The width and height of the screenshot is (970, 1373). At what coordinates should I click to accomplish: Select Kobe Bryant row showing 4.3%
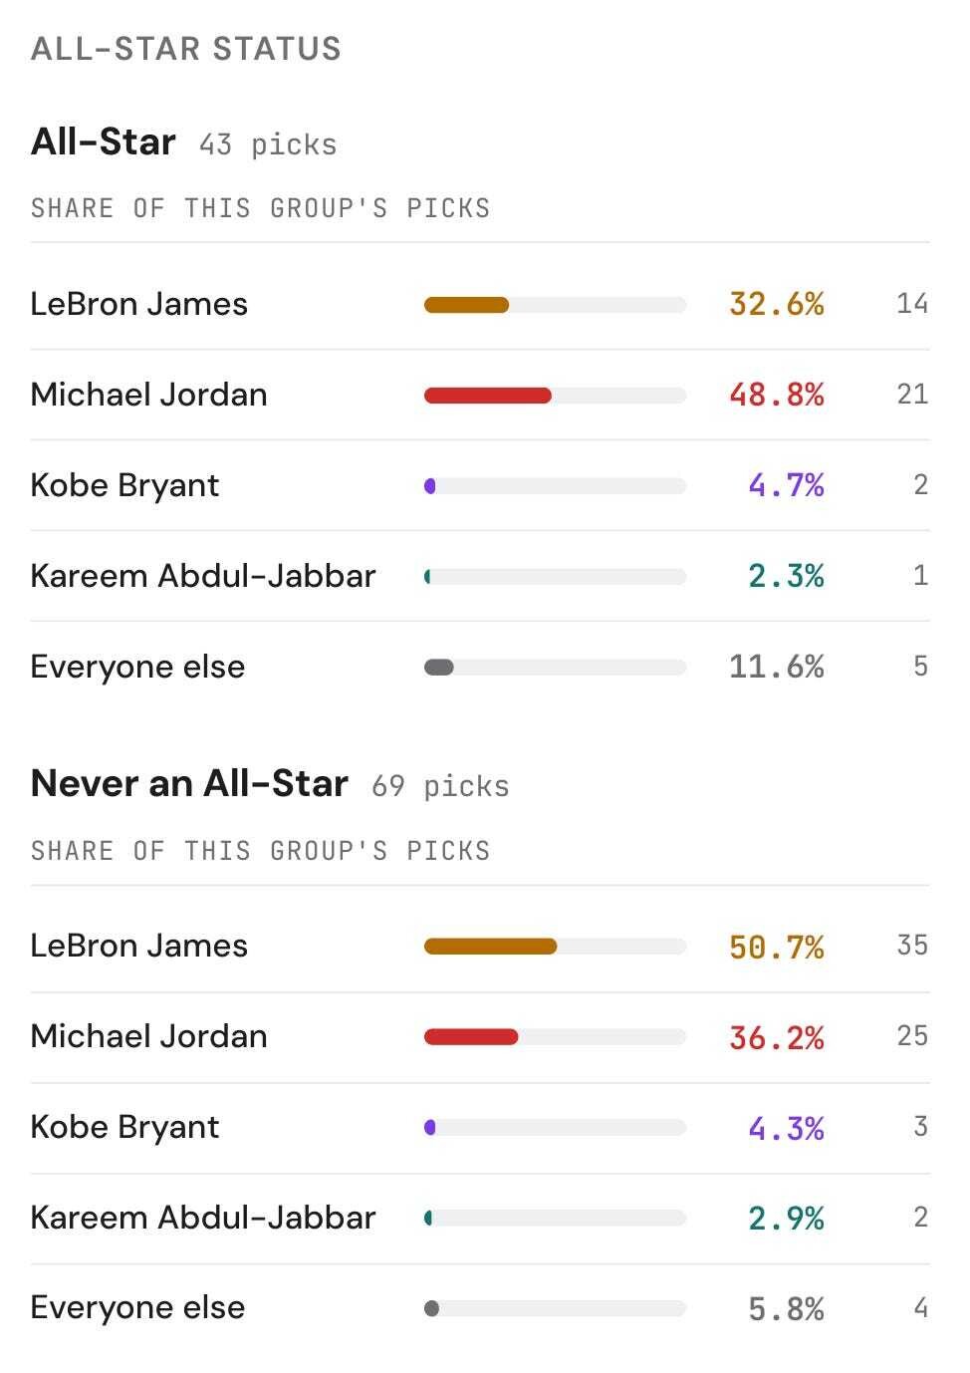click(x=480, y=1128)
